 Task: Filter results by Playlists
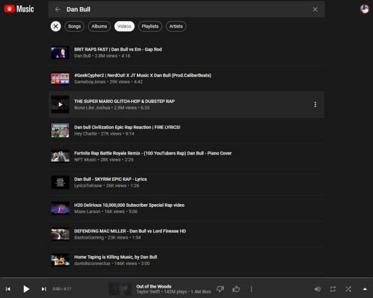[150, 26]
